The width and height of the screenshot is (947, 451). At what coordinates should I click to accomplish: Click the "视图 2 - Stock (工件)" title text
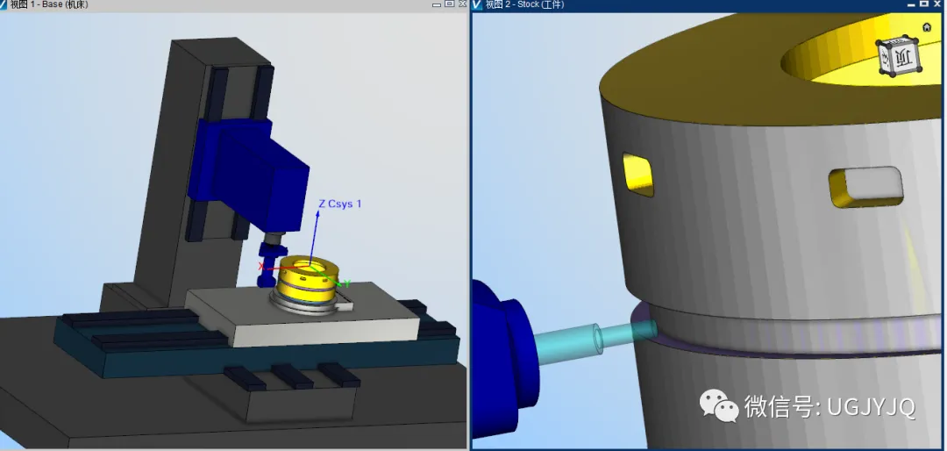[525, 4]
